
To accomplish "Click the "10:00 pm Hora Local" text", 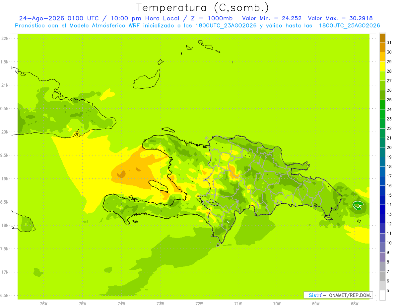I will 145,18.
